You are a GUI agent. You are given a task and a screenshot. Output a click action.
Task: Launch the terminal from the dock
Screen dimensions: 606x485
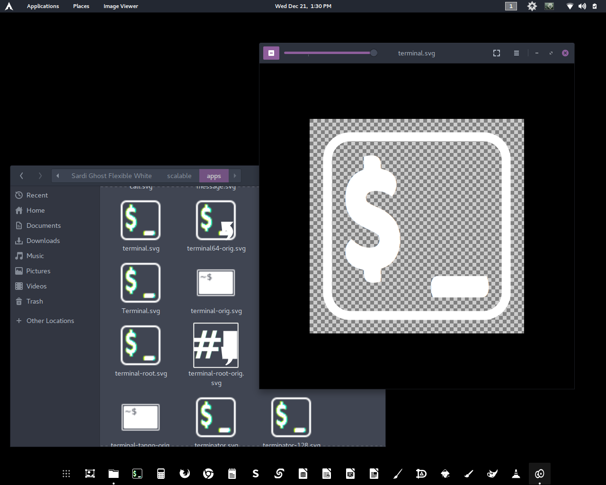pos(137,474)
